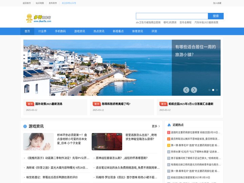Open the 游戏资讯 nav tab
Viewport: 244px width, 183px height.
click(80, 31)
